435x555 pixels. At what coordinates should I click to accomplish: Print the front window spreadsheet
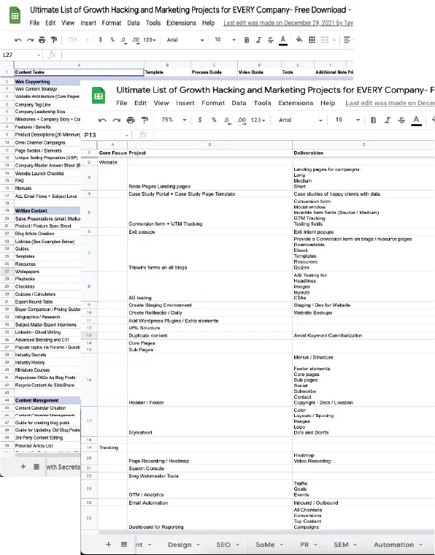tap(131, 120)
